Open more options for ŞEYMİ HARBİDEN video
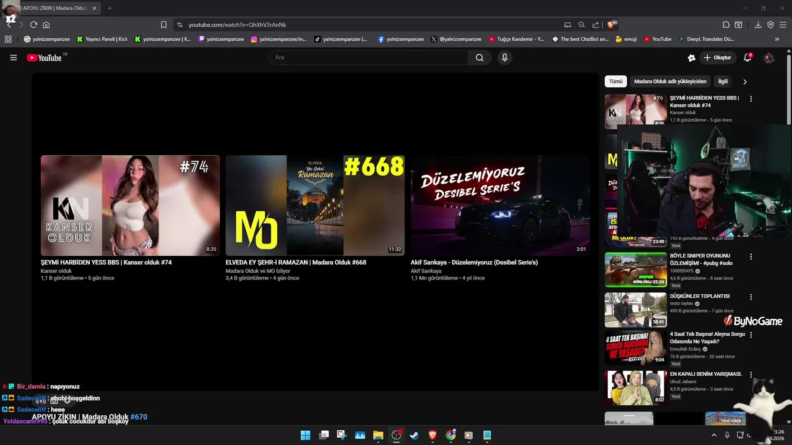792x445 pixels. pos(751,99)
